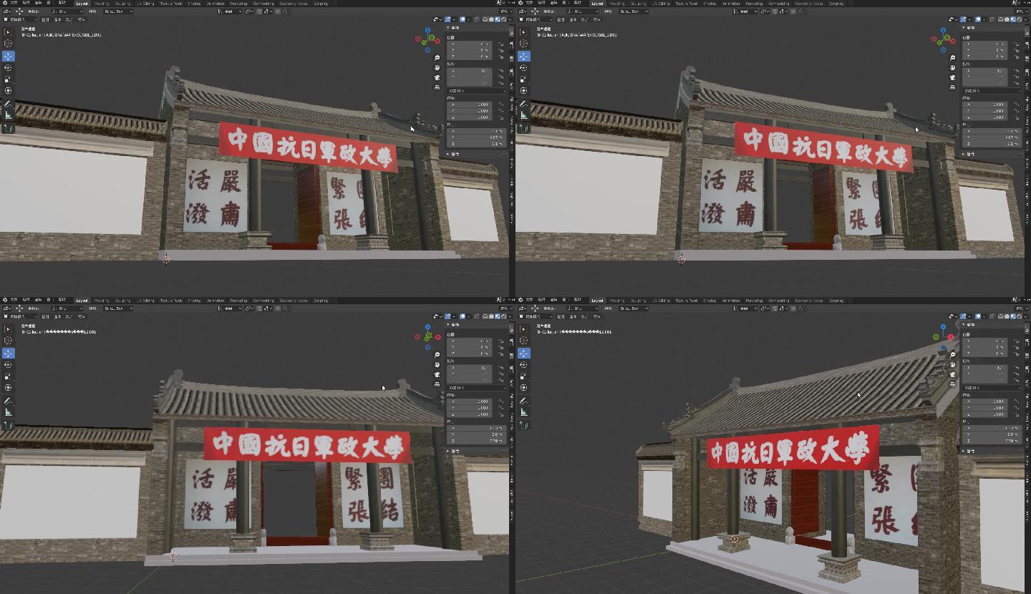Select the Rotate tool in top-left Blender window
Image resolution: width=1031 pixels, height=594 pixels.
[x=8, y=67]
